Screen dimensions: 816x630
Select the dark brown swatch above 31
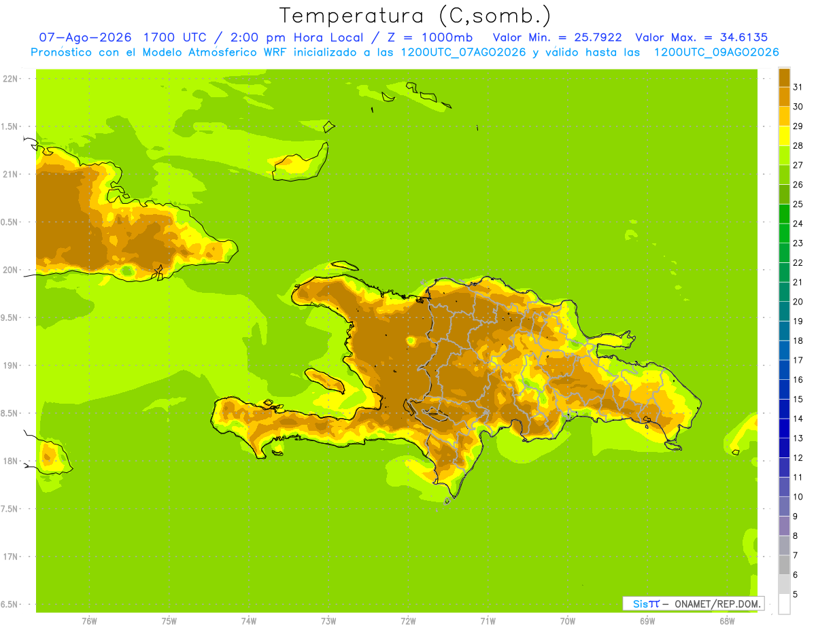pos(784,77)
